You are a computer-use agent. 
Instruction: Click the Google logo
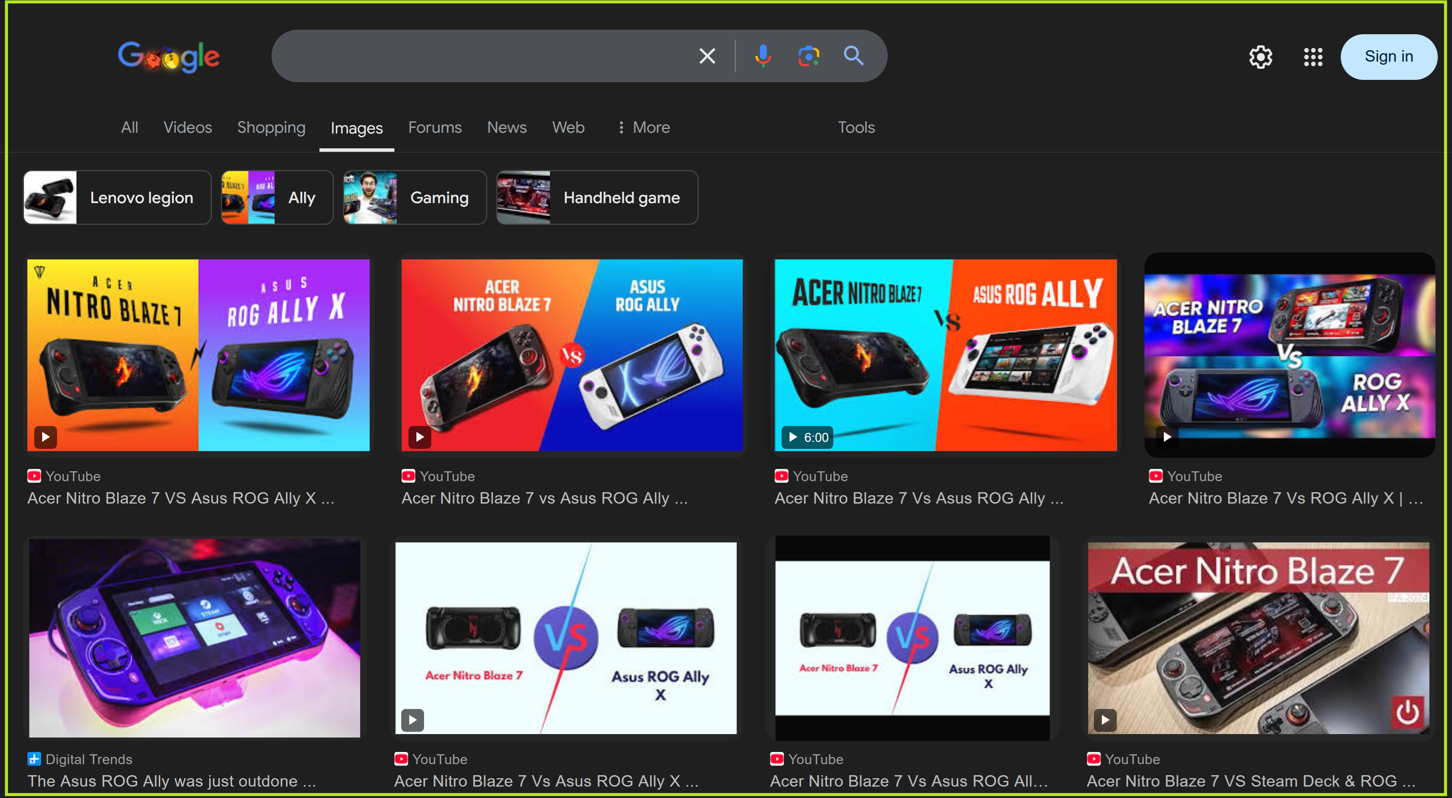point(168,56)
